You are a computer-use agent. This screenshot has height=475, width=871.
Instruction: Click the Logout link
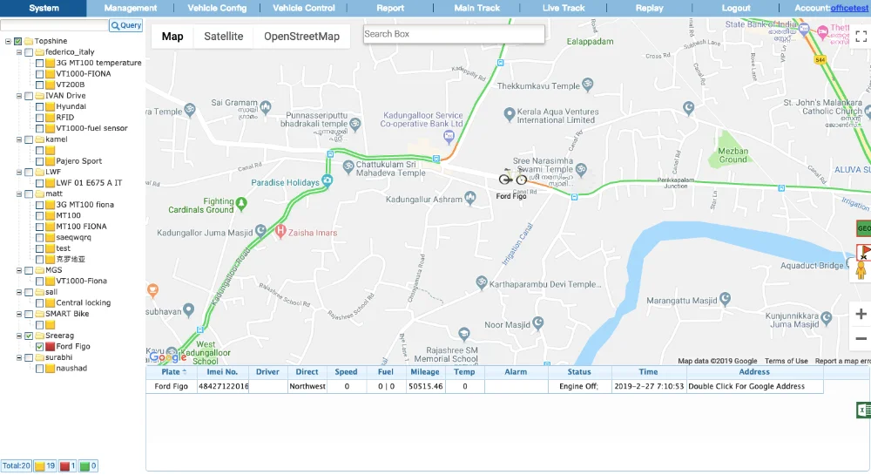coord(736,8)
